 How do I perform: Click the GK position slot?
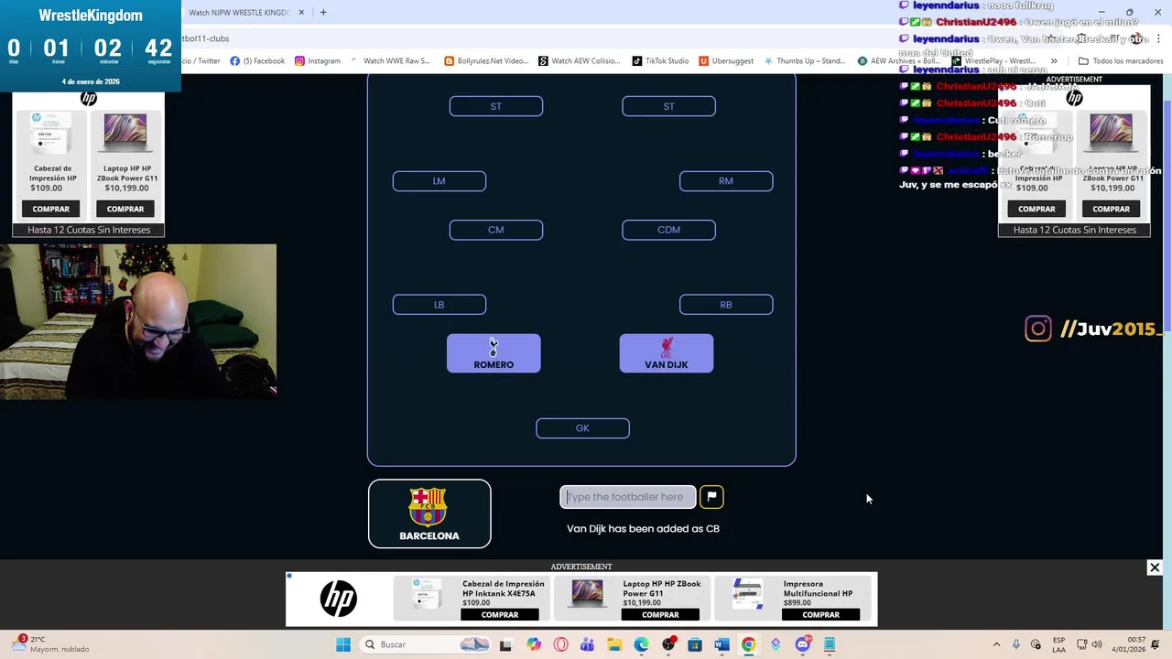tap(582, 428)
